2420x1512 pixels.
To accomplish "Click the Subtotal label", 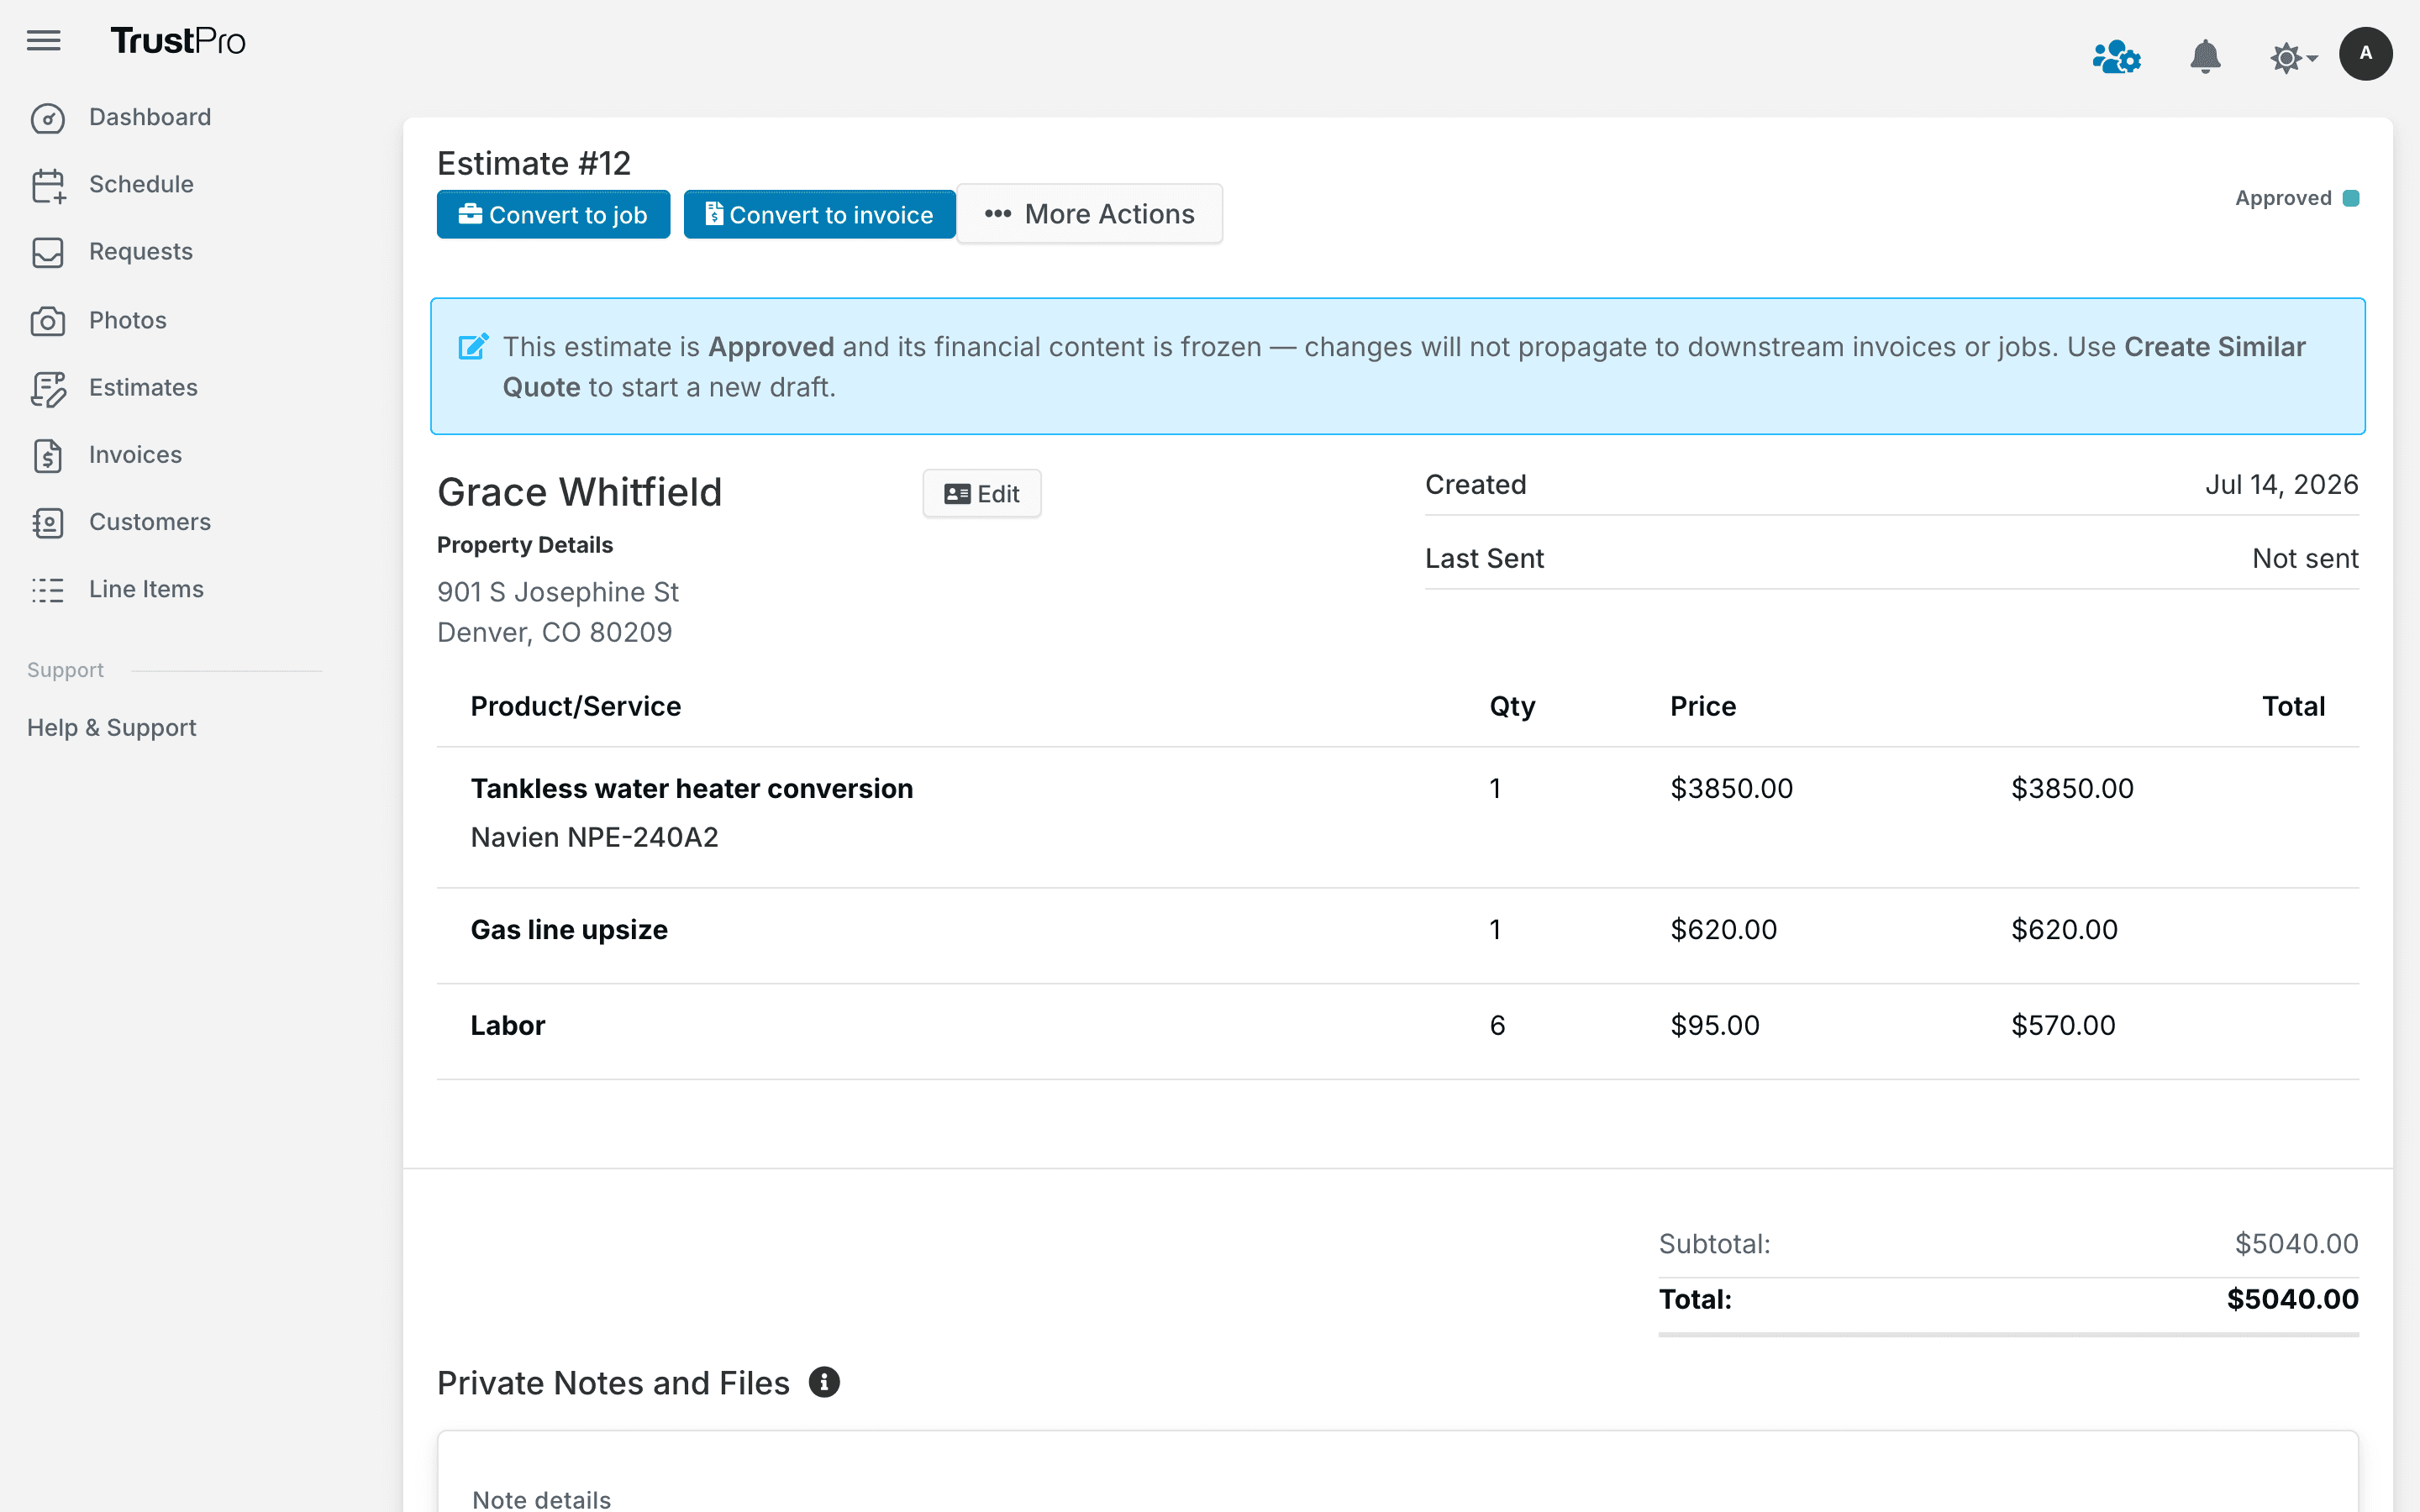I will (1714, 1243).
